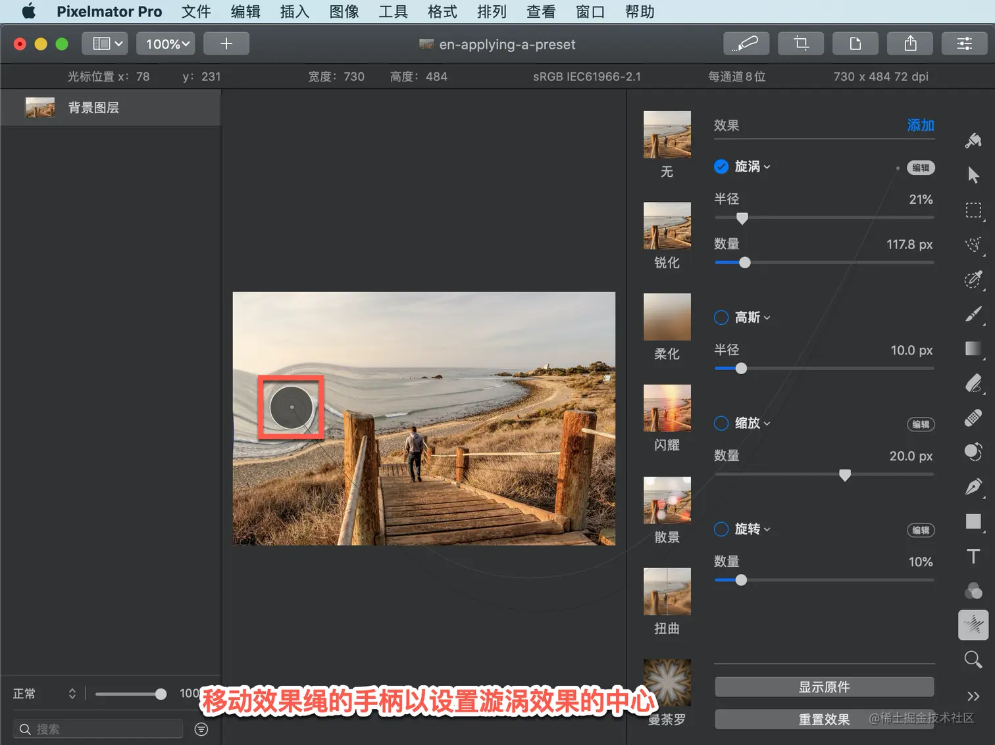Open the 窗口 menu

[x=590, y=11]
